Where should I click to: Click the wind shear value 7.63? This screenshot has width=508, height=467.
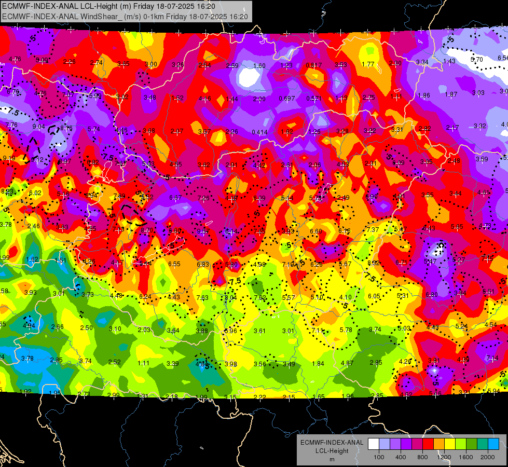point(202,297)
